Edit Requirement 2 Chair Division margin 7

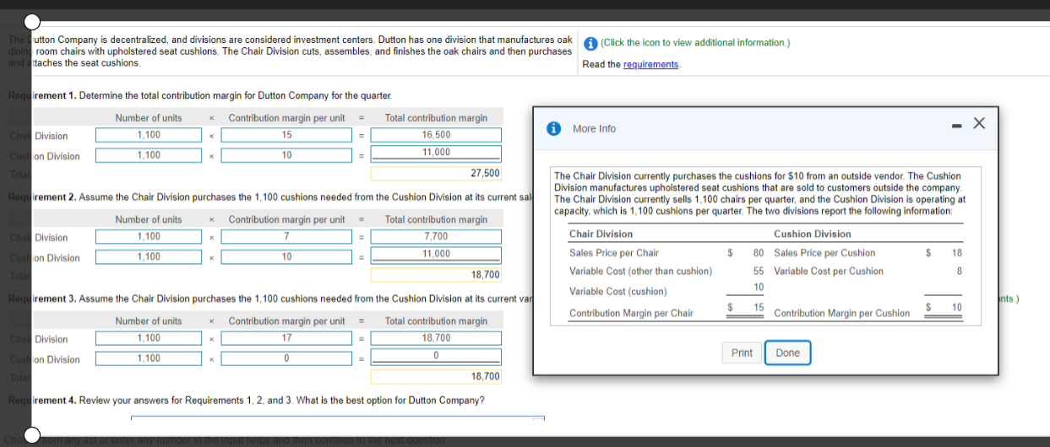[x=287, y=237]
